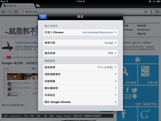Close the 就是教不落 tab

(32, 6)
